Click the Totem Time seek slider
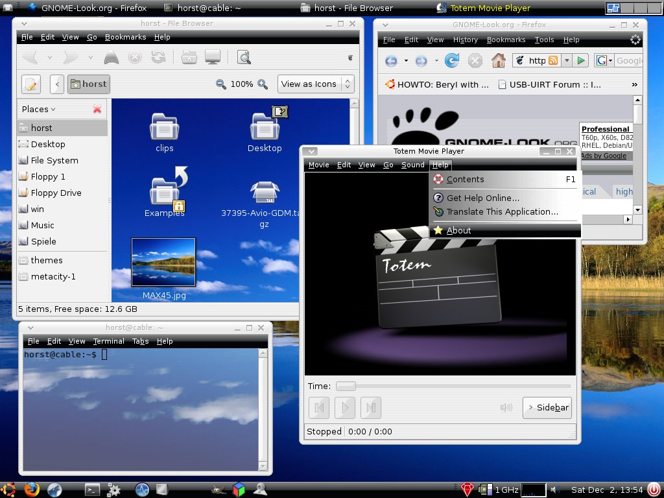 453,386
